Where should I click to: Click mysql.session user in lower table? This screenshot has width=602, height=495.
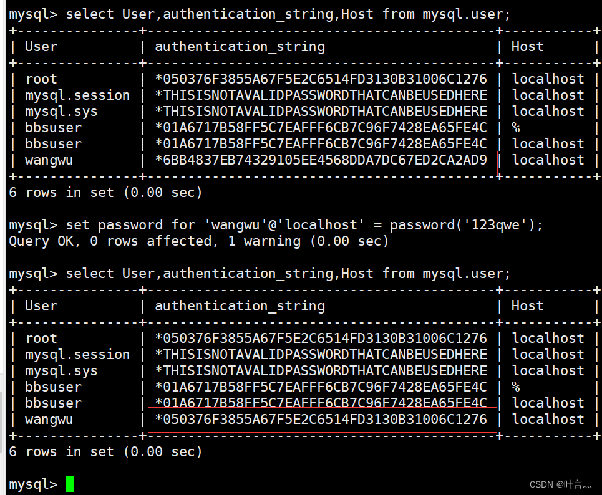77,355
